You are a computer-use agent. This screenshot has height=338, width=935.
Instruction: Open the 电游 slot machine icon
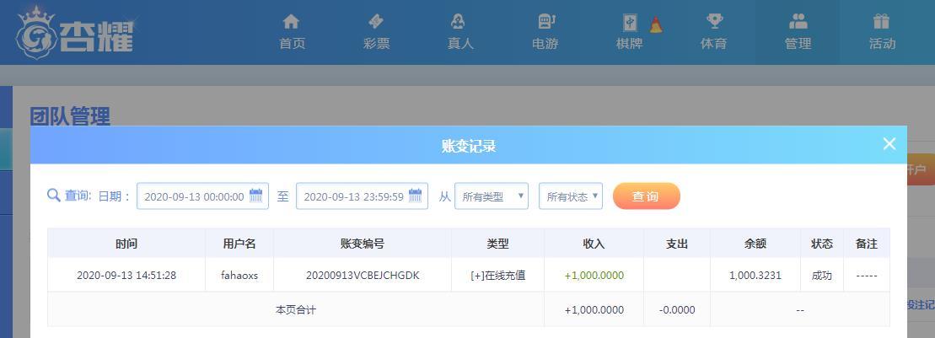point(546,22)
